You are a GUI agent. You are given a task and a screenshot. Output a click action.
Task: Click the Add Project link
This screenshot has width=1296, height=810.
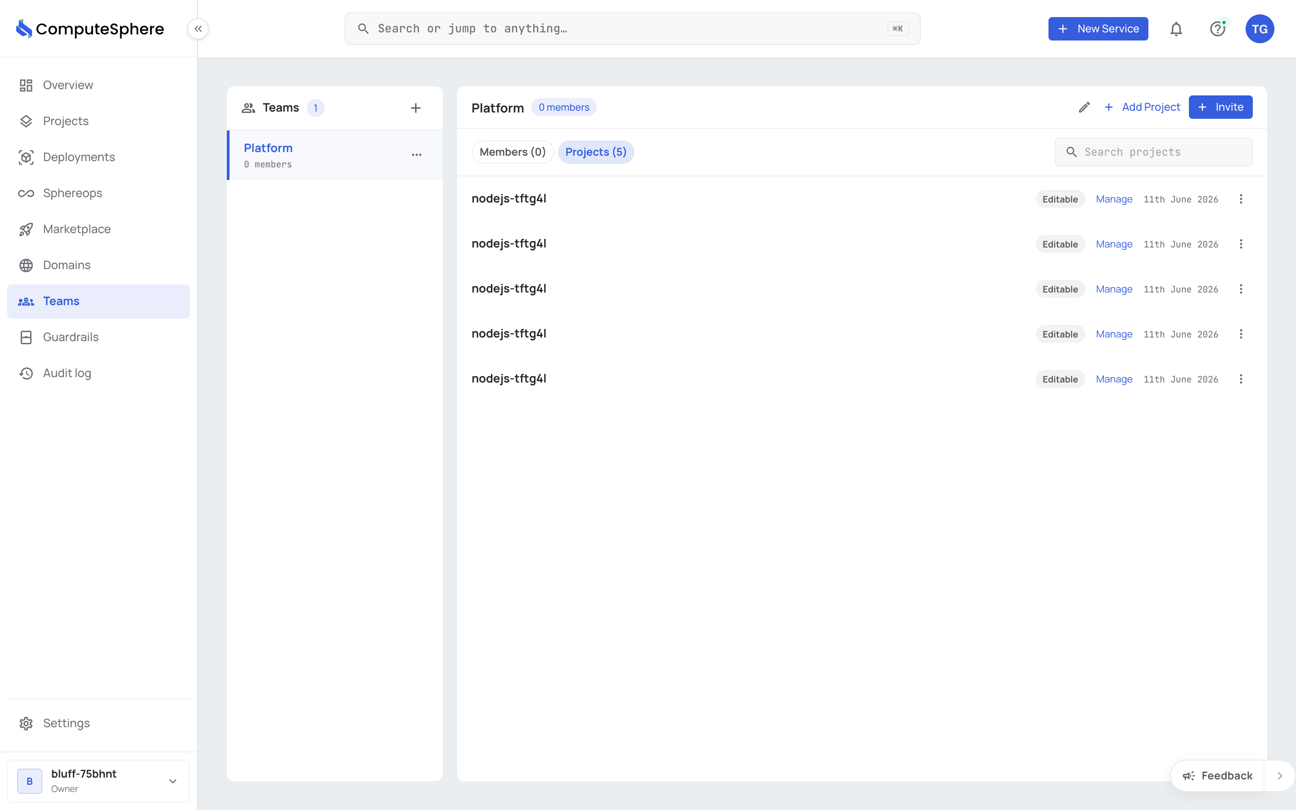(1142, 107)
